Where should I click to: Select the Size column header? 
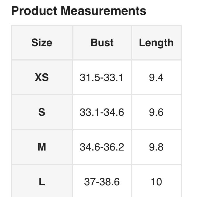[42, 43]
